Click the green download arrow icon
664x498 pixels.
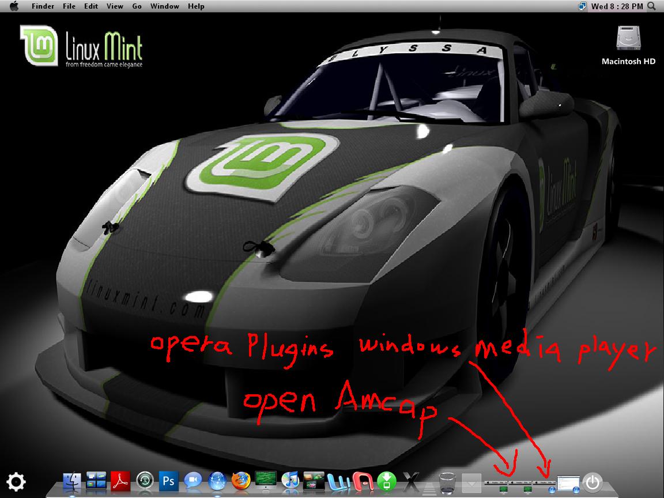[x=387, y=482]
